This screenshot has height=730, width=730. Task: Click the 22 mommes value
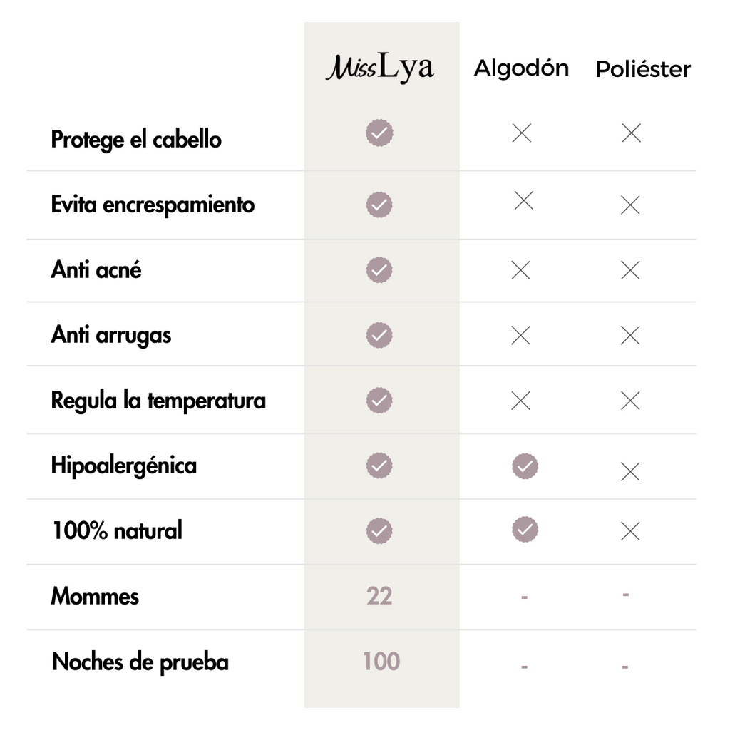[379, 596]
